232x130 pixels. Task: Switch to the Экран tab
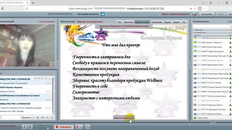point(177,22)
